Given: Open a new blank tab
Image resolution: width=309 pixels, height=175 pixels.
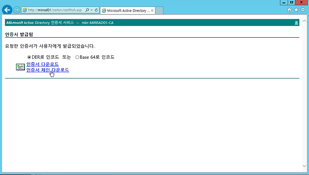Looking at the screenshot, I should coord(159,11).
